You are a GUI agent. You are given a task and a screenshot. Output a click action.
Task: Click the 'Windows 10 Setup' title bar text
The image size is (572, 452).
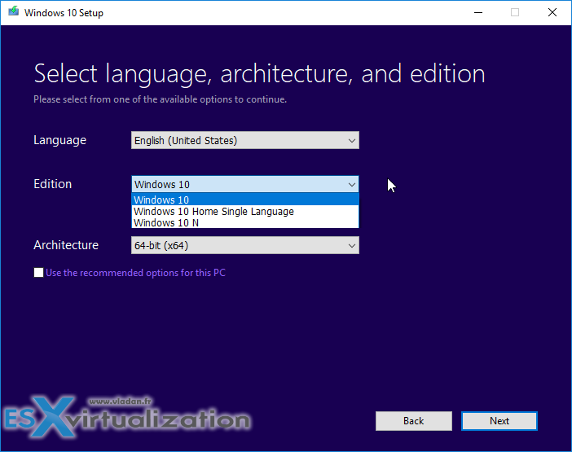[x=64, y=13]
